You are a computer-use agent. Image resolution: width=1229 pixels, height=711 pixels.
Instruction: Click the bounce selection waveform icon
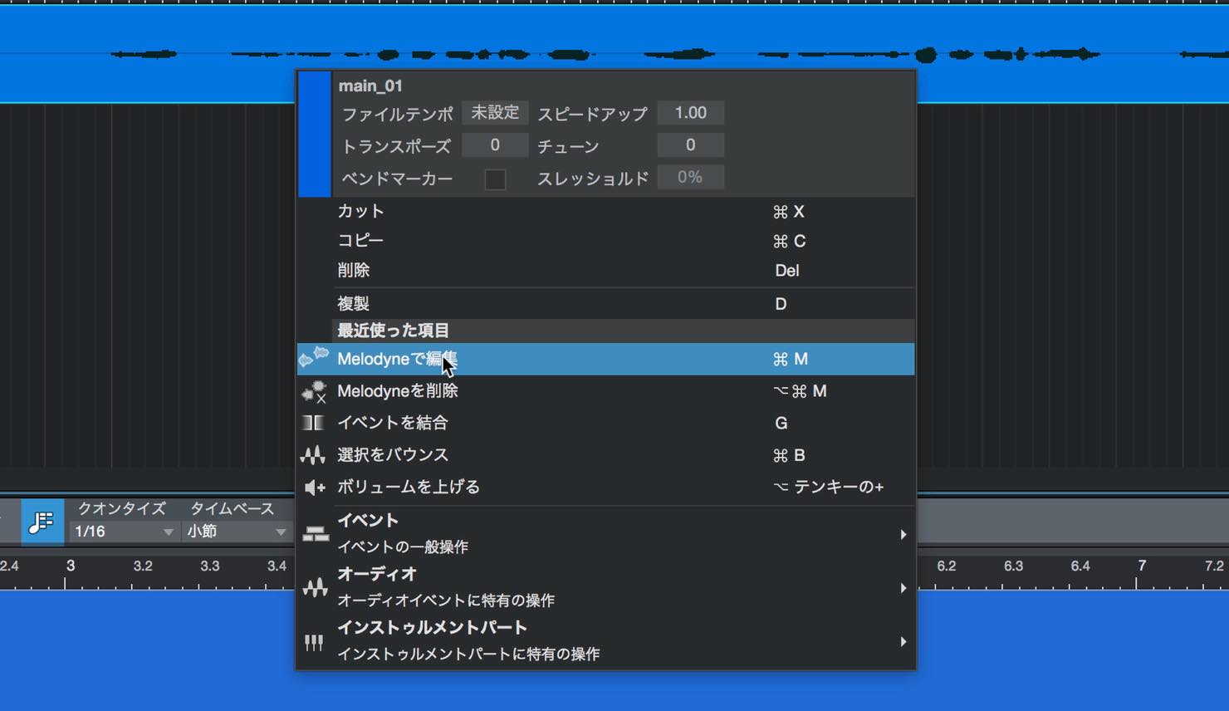coord(313,455)
